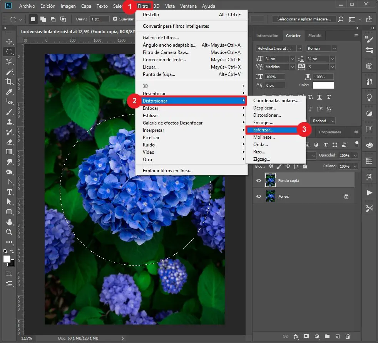This screenshot has height=343, width=378.
Task: Hide the Fondo layer
Action: click(x=259, y=196)
